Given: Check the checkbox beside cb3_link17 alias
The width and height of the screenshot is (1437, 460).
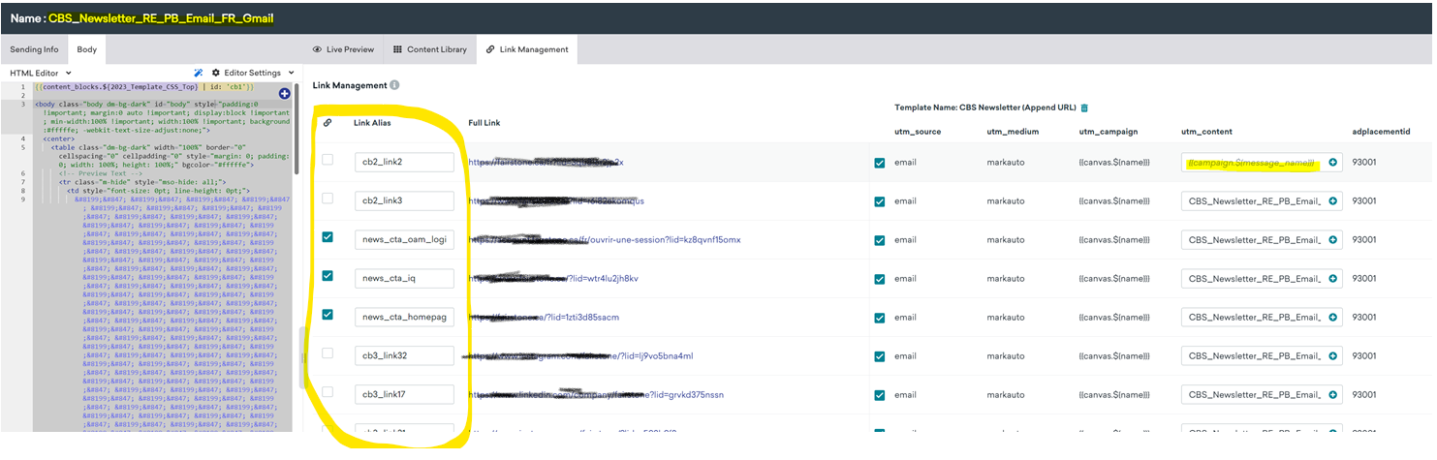Looking at the screenshot, I should click(x=328, y=392).
